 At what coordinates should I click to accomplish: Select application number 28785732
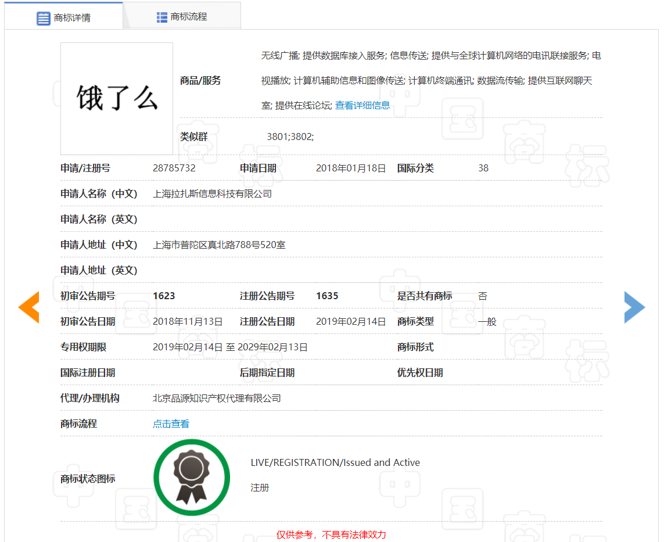click(174, 168)
